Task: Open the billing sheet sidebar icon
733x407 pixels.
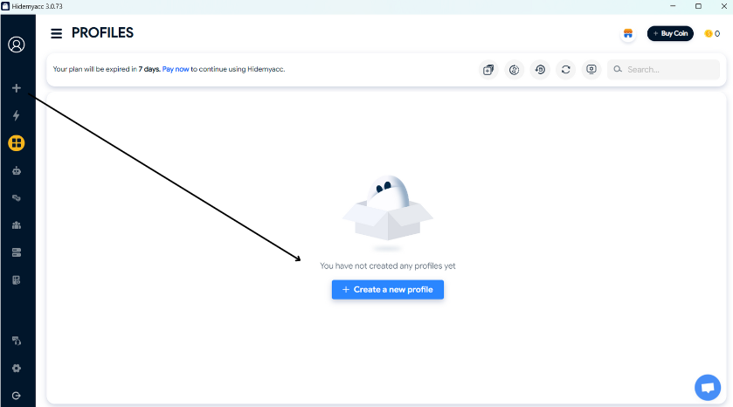Action: coord(17,280)
